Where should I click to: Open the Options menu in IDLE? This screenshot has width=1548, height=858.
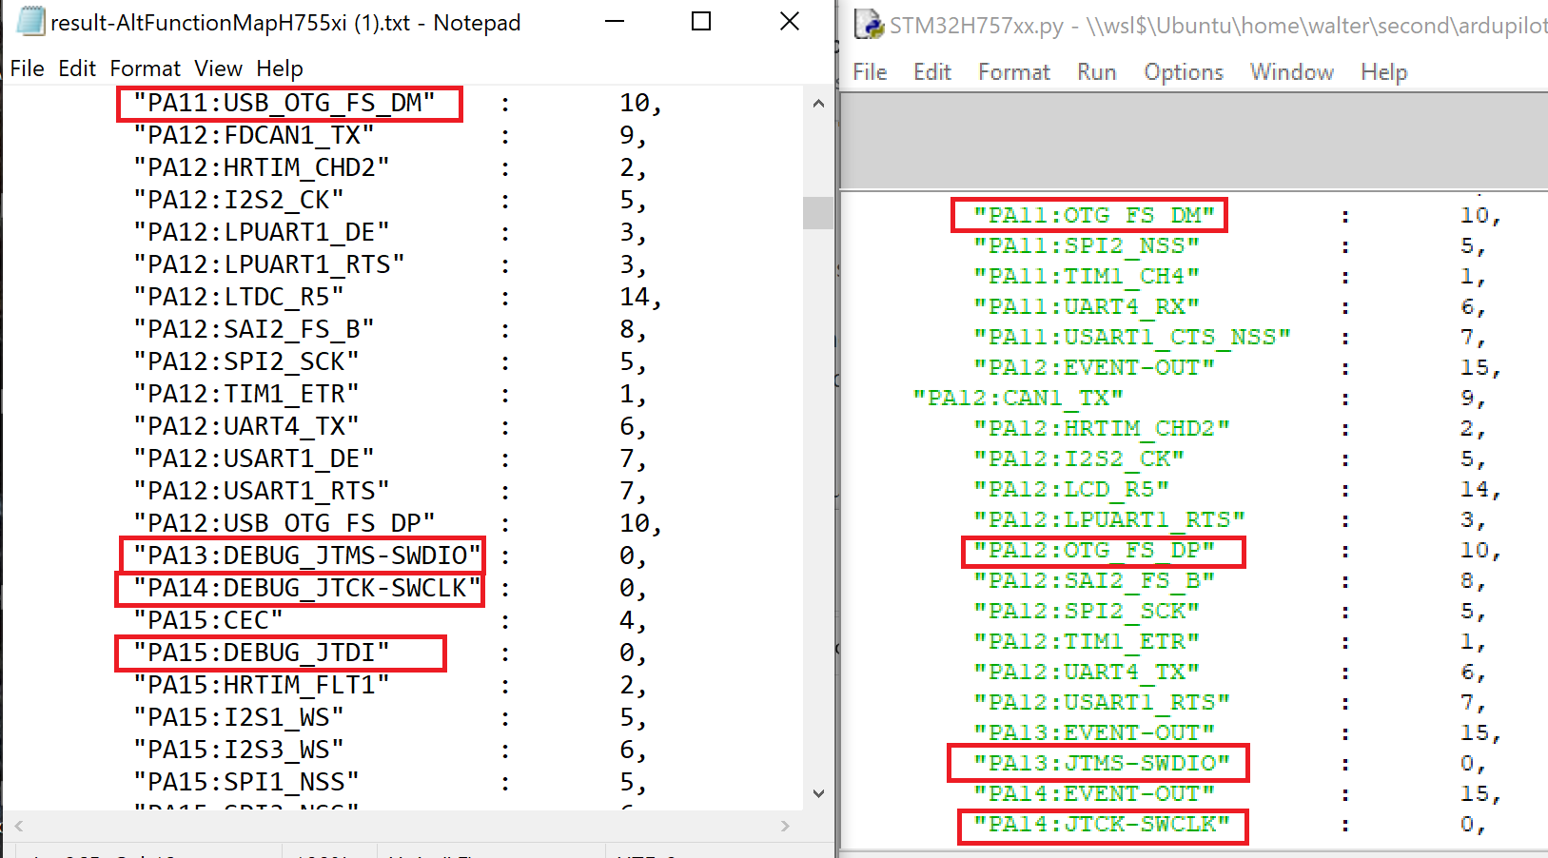(x=1183, y=71)
